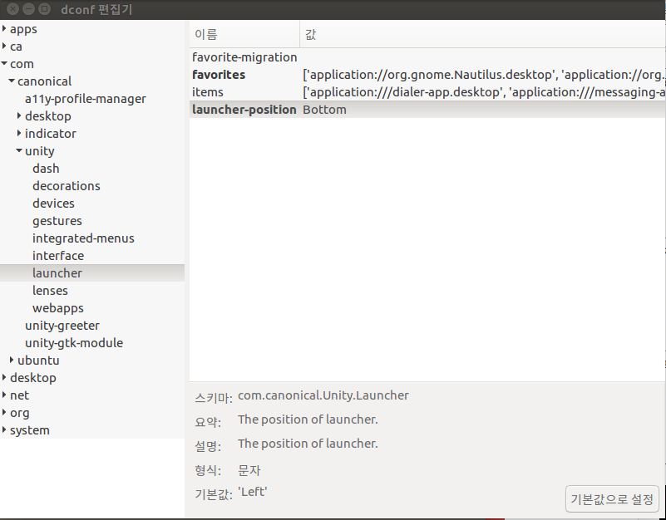Select the dash tree item
Screen dimensions: 666x520
pos(46,168)
